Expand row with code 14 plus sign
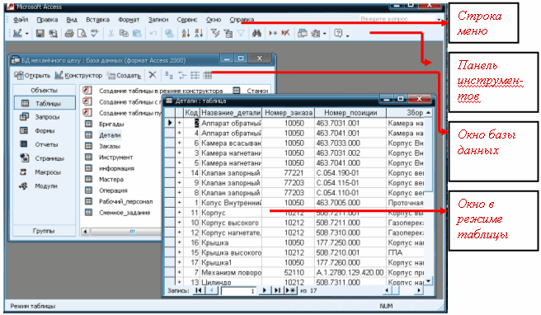This screenshot has height=315, width=541. (x=179, y=173)
